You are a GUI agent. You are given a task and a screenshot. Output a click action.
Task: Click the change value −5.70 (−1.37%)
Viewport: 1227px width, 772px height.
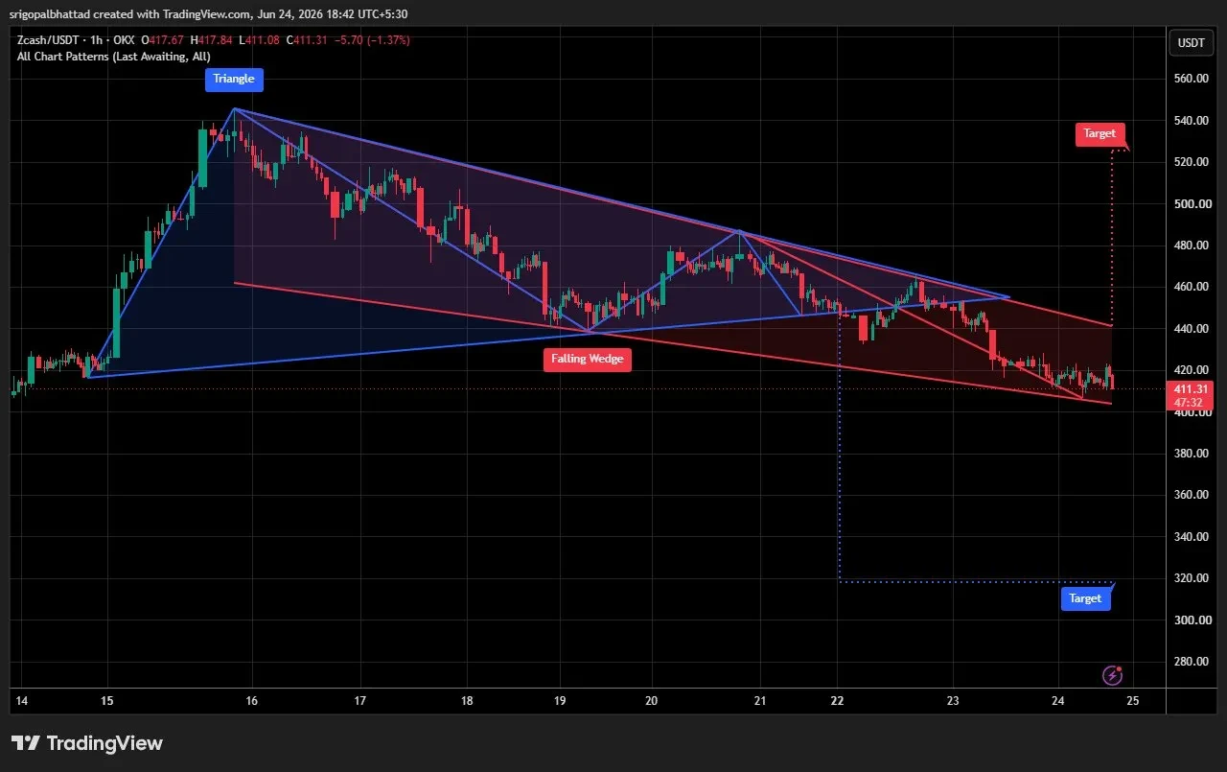(370, 40)
